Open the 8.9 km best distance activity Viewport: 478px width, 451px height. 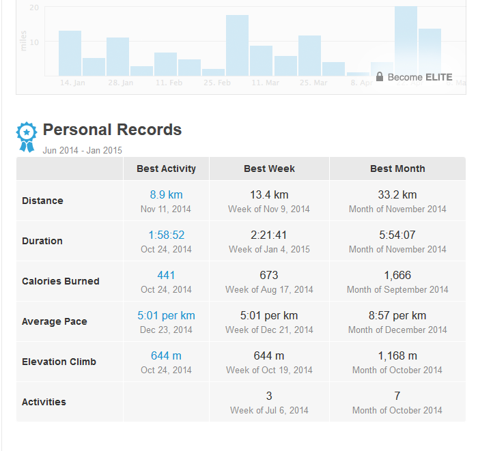pyautogui.click(x=166, y=194)
